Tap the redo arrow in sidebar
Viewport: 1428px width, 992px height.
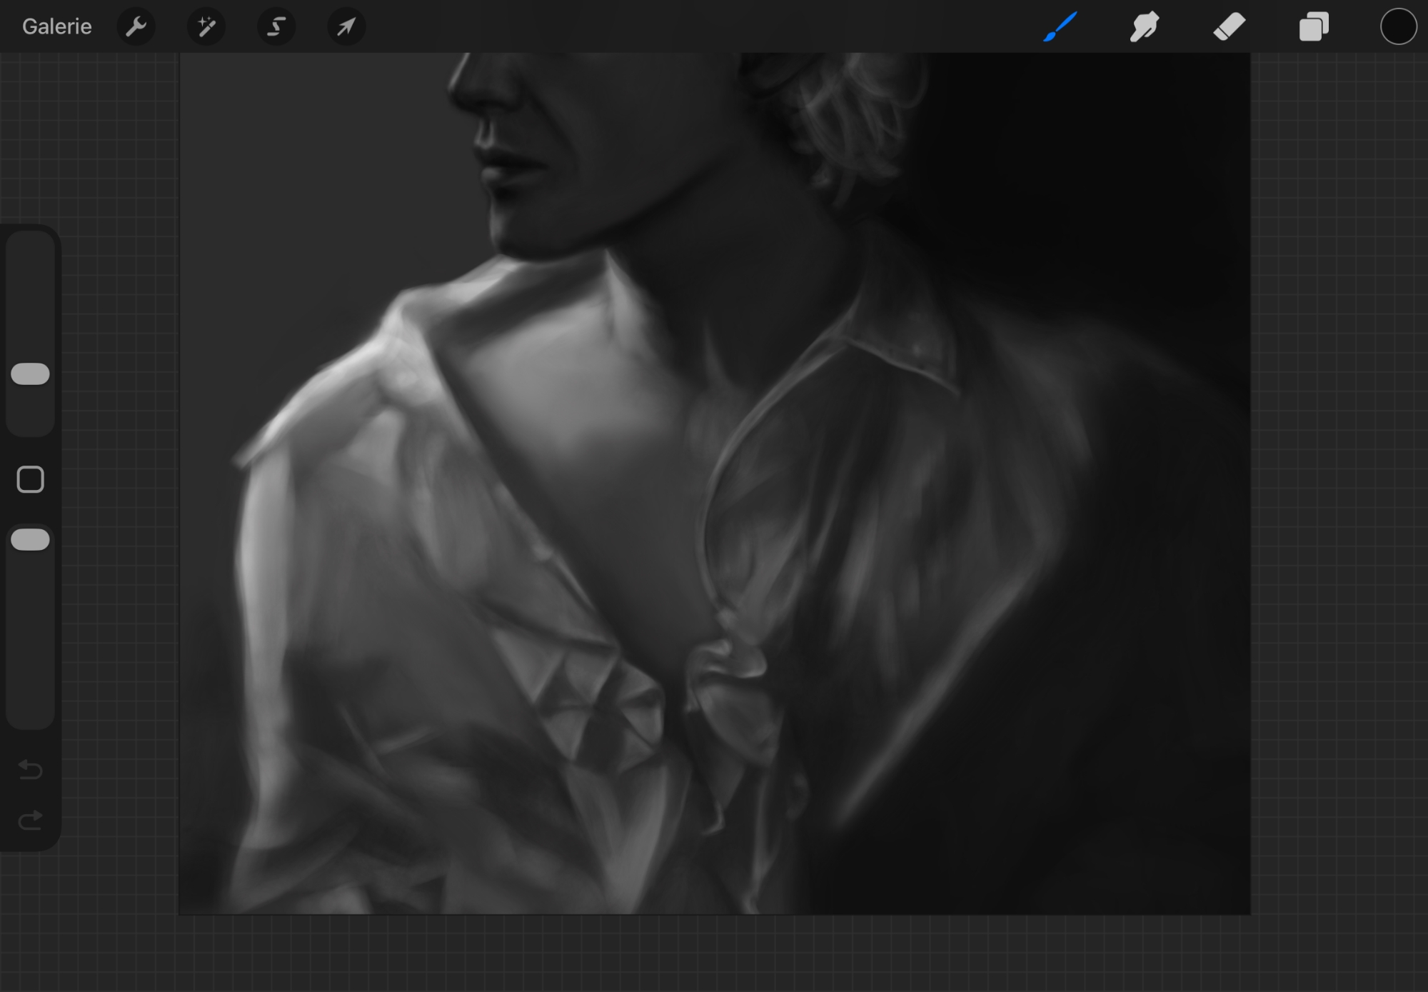[31, 820]
